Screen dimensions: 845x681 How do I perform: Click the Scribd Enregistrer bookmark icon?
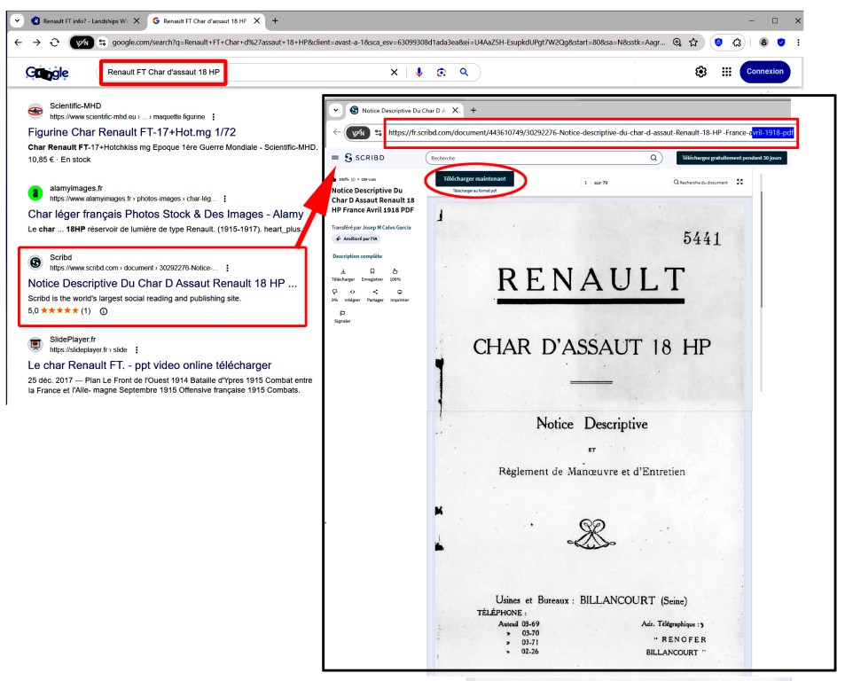coord(372,271)
